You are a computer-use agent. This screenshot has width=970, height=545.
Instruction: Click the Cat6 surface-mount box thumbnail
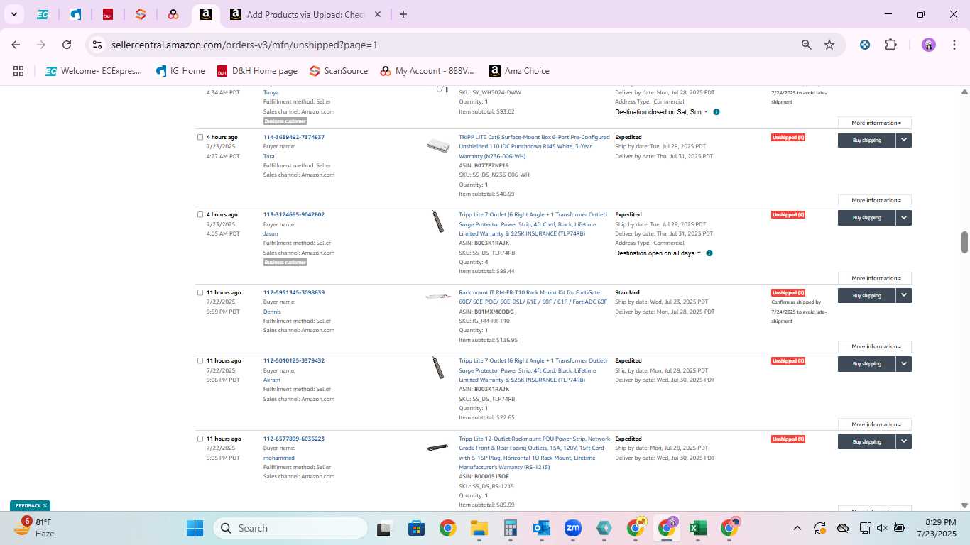(x=438, y=146)
